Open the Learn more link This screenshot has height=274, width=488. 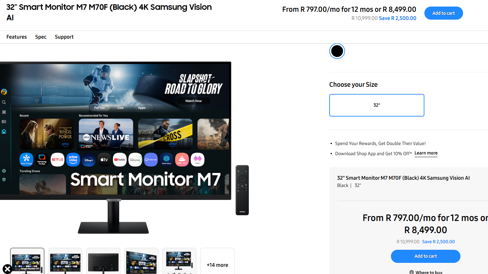pyautogui.click(x=426, y=153)
